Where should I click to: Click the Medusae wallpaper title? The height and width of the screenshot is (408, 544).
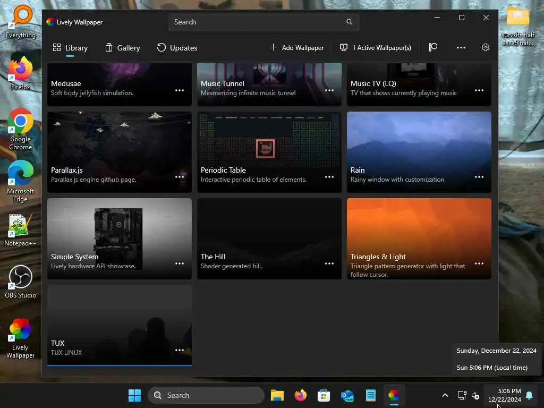(66, 83)
